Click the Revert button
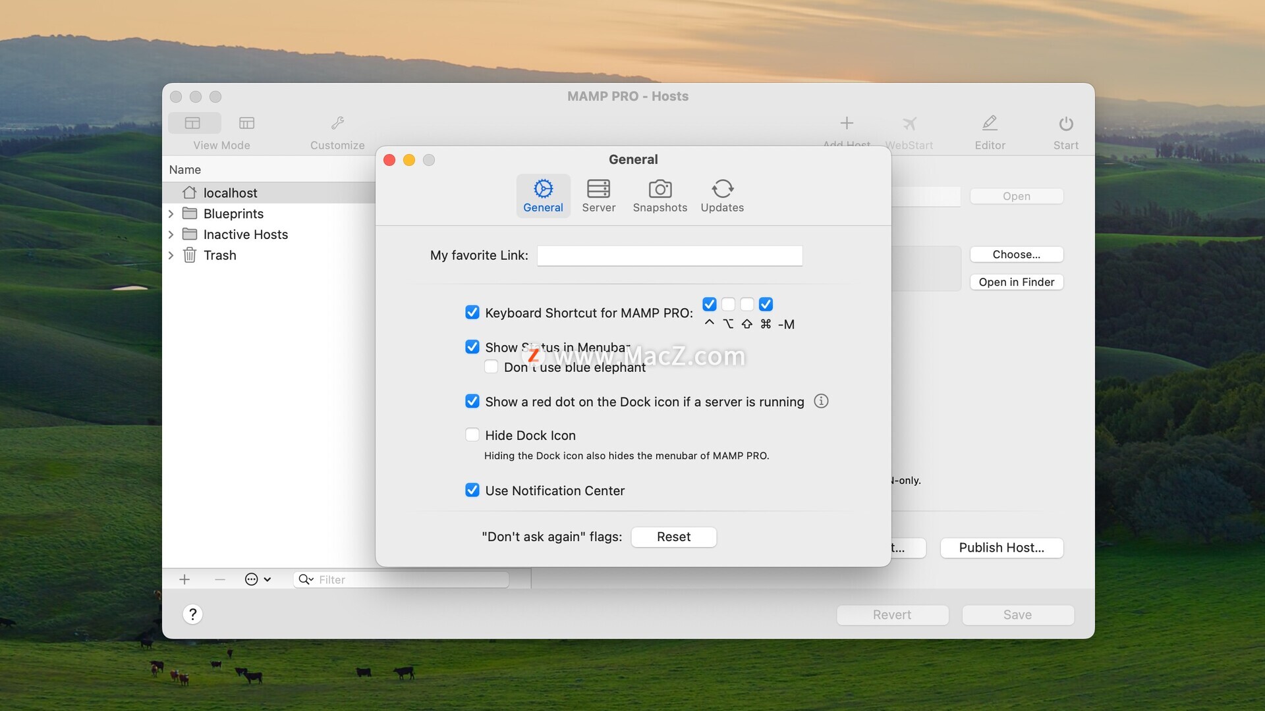The height and width of the screenshot is (711, 1265). click(892, 615)
